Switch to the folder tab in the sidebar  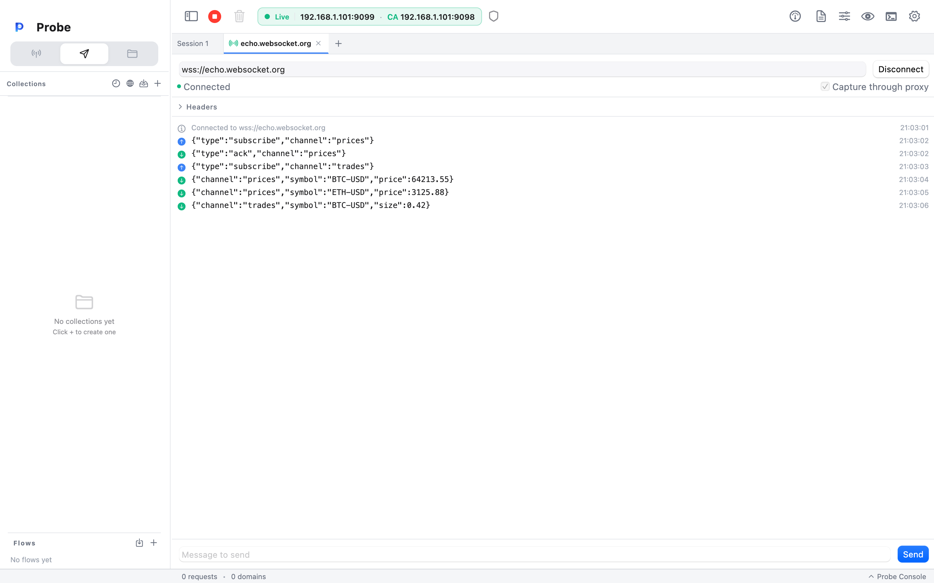click(x=132, y=53)
